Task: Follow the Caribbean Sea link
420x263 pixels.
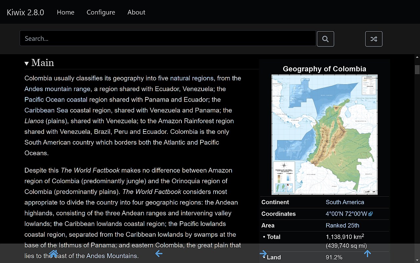Action: tap(46, 110)
